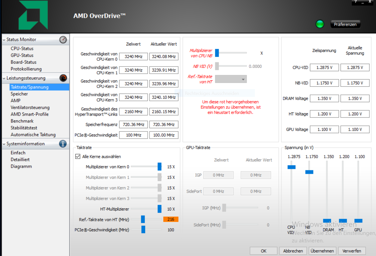Click CPU-Kern 0 Zielwert 3240 MHz field

pyautogui.click(x=133, y=57)
